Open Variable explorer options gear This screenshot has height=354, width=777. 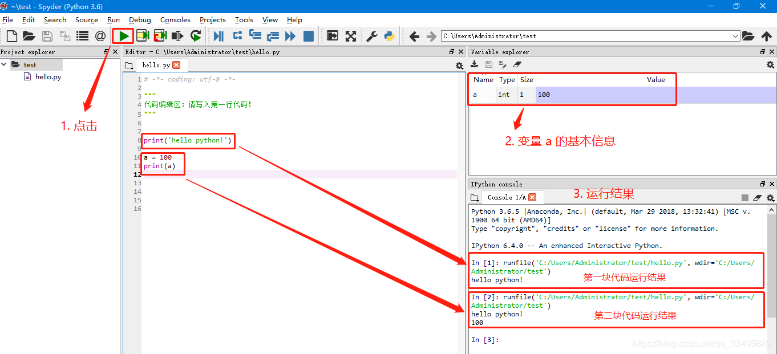[x=770, y=65]
